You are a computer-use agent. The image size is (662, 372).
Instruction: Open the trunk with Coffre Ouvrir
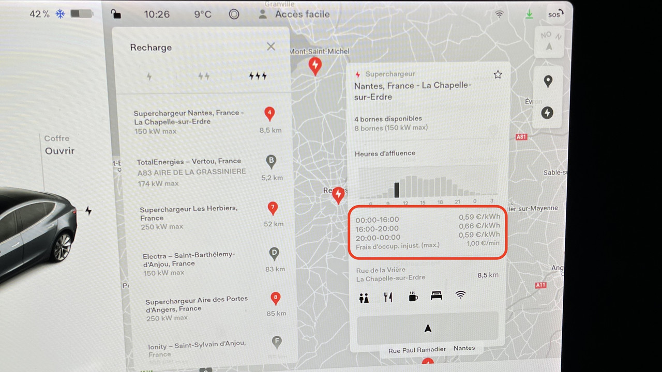point(59,145)
